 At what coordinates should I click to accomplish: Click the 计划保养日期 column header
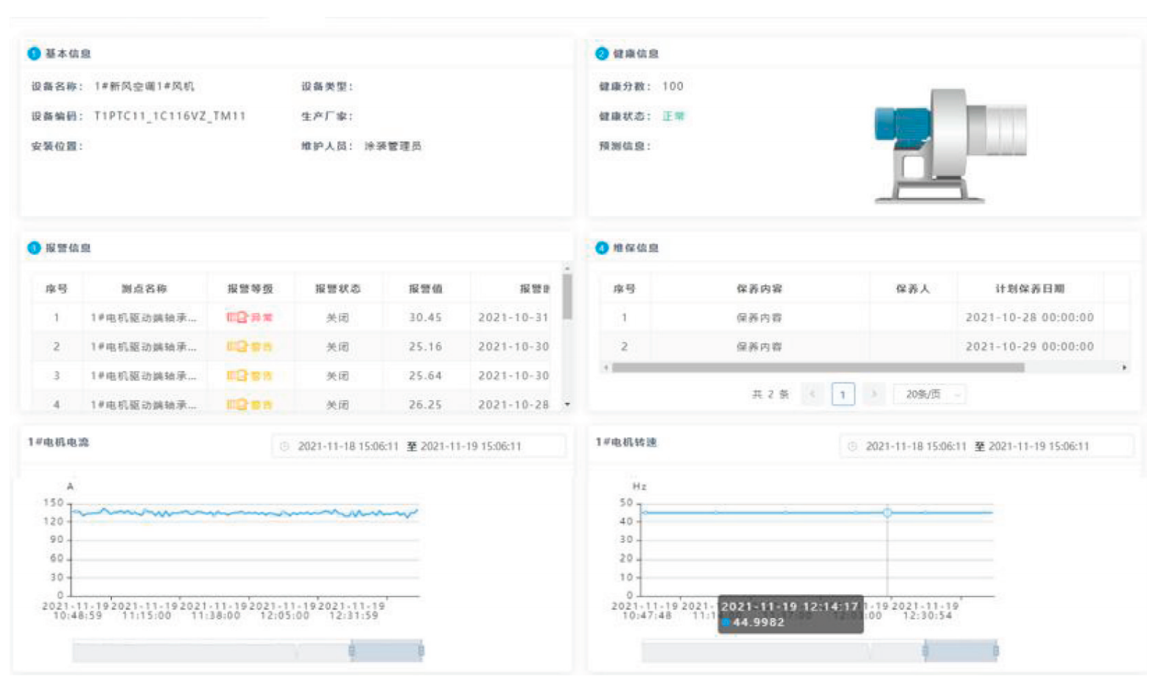coord(1029,289)
